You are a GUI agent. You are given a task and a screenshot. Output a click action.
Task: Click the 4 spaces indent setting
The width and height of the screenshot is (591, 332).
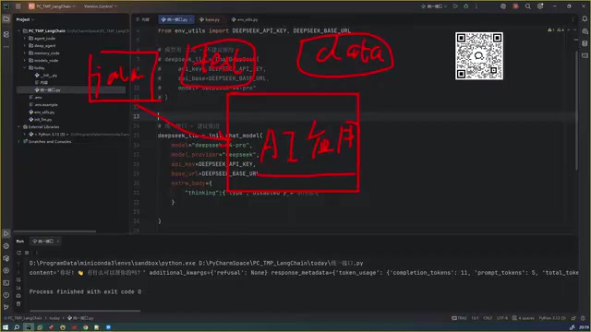tap(524, 318)
